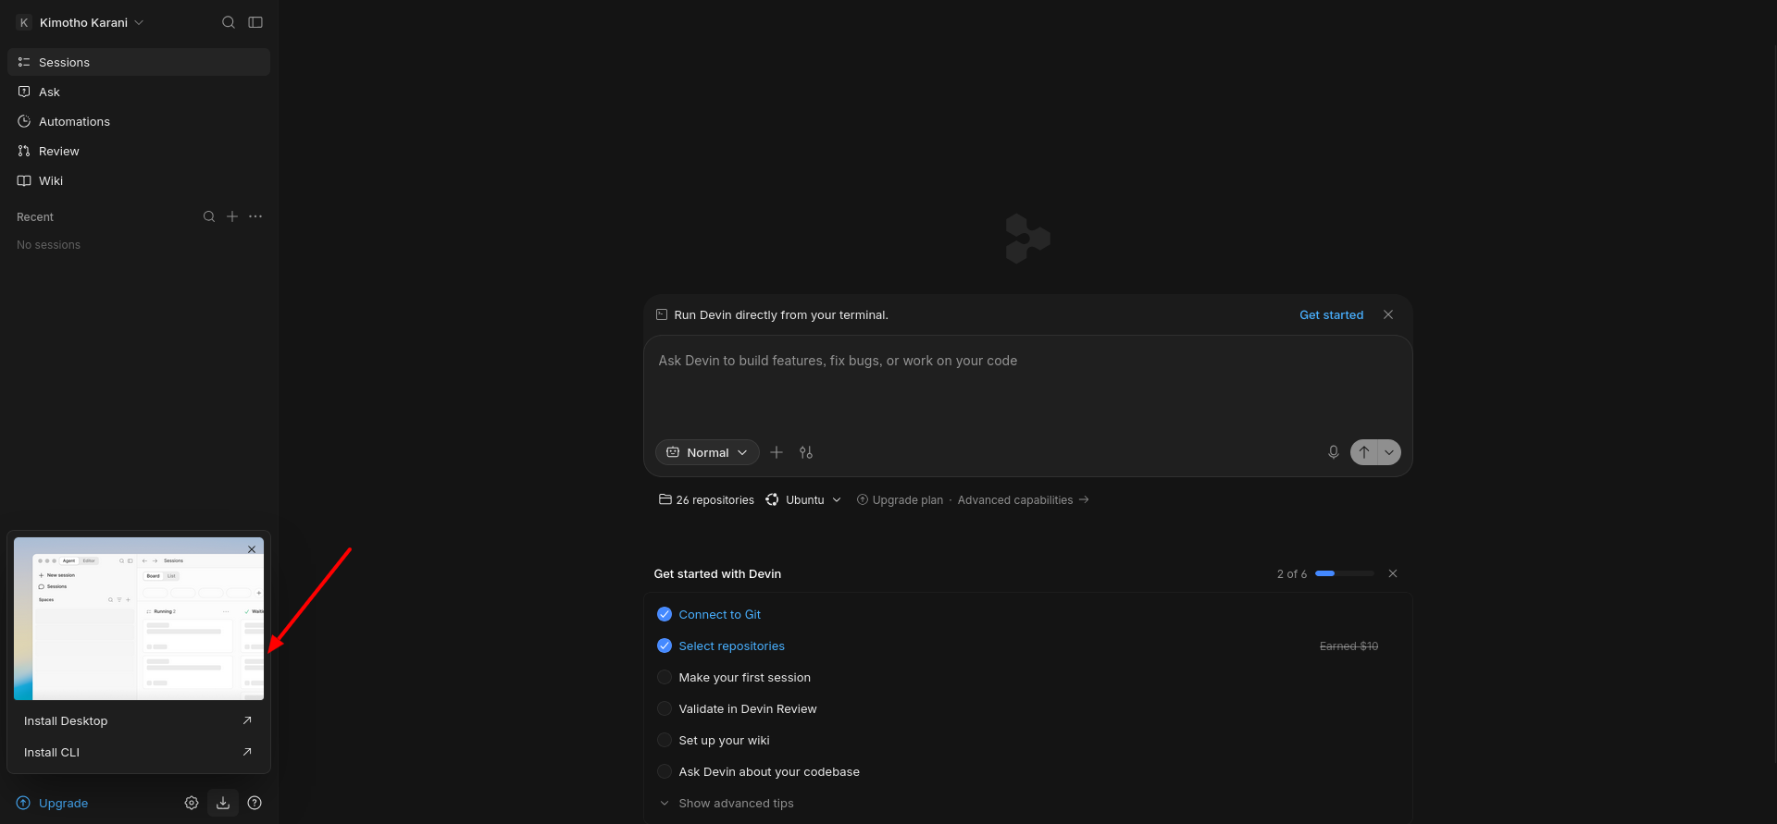Screen dimensions: 1777x824
Task: Click the Earned $10 label
Action: 1348,646
